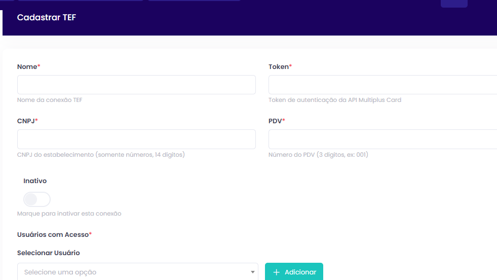
Task: Click the PDV field label
Action: tap(276, 121)
